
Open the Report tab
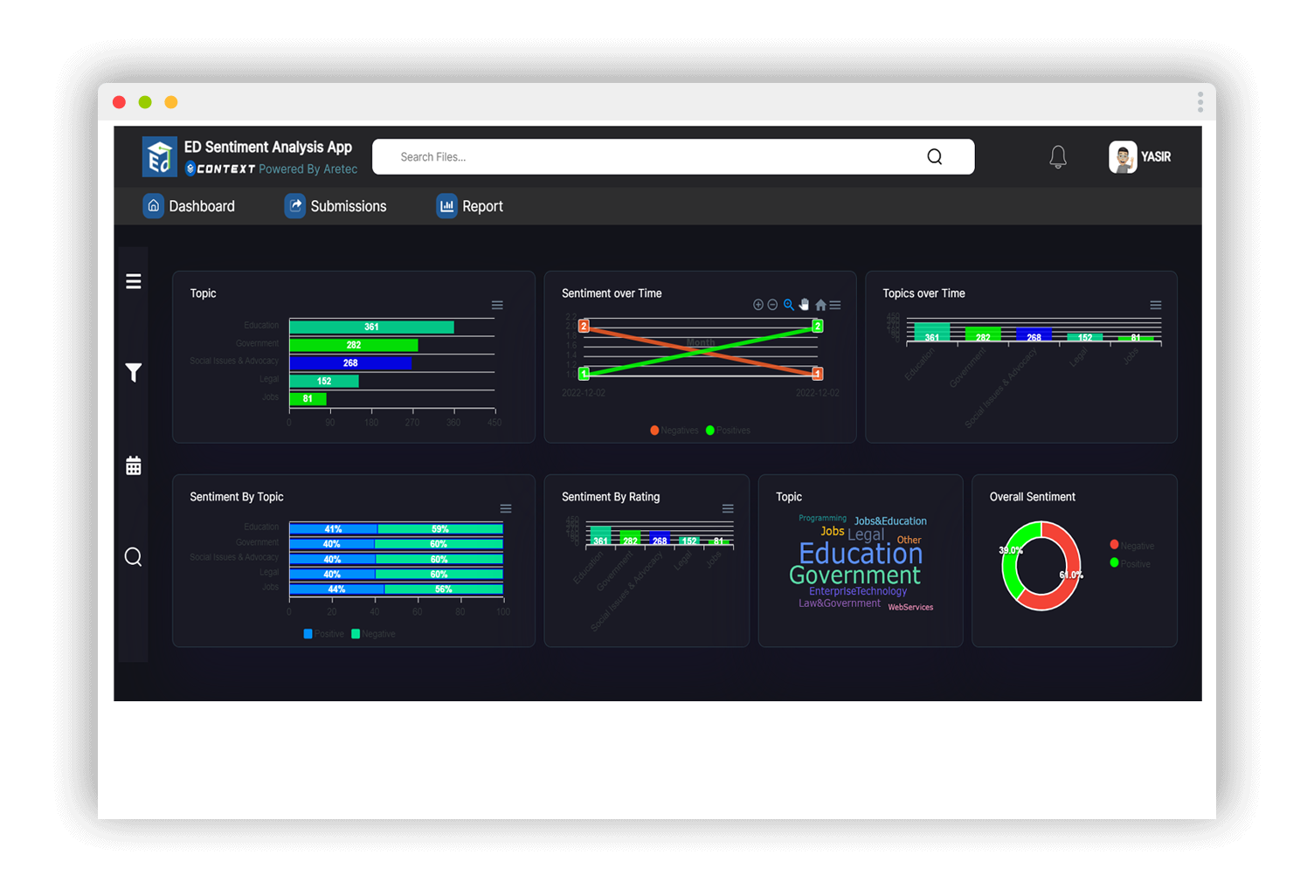(470, 206)
